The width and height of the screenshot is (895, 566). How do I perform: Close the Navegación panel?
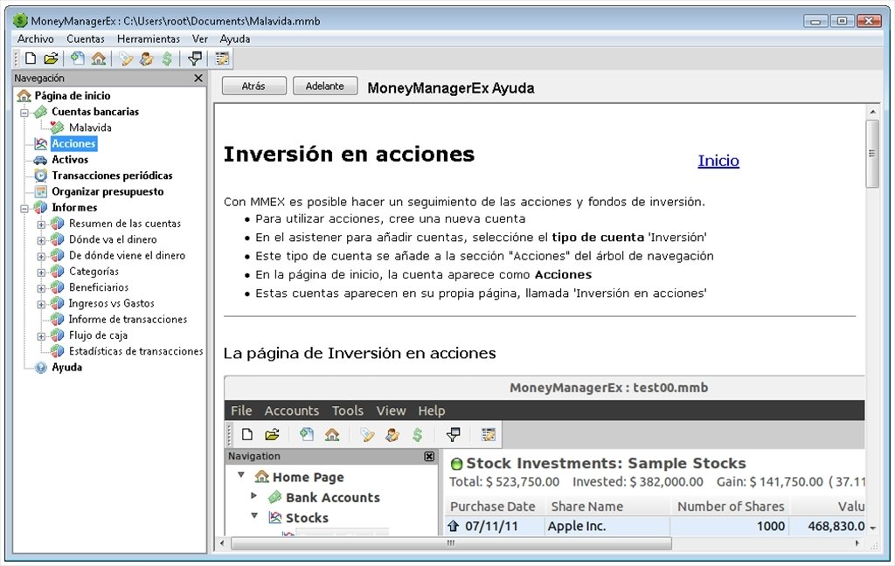coord(198,78)
